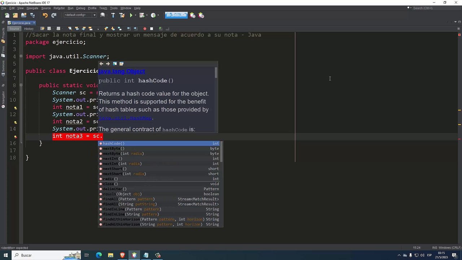The image size is (462, 260).
Task: Close the Ejercicio.java tab
Action: pos(34,23)
